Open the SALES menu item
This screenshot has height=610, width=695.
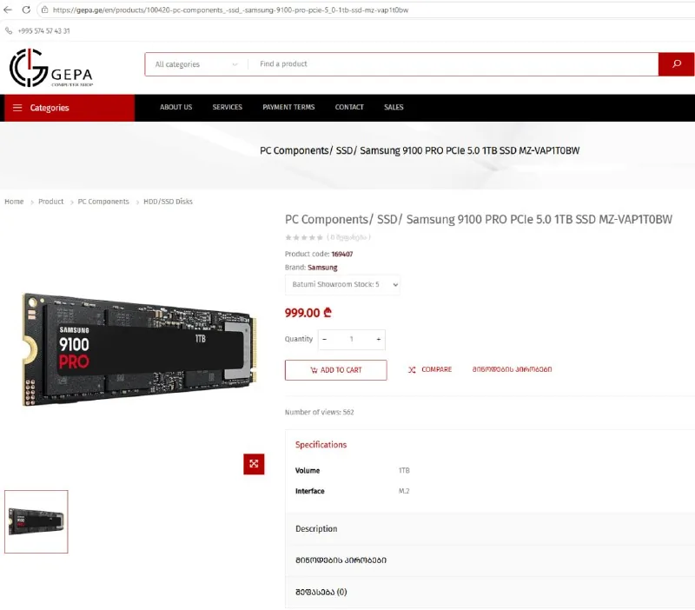pos(394,107)
